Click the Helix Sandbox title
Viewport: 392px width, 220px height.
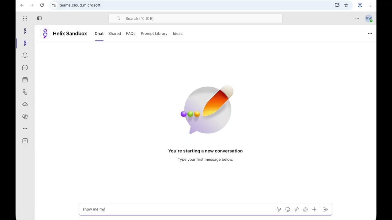click(70, 34)
